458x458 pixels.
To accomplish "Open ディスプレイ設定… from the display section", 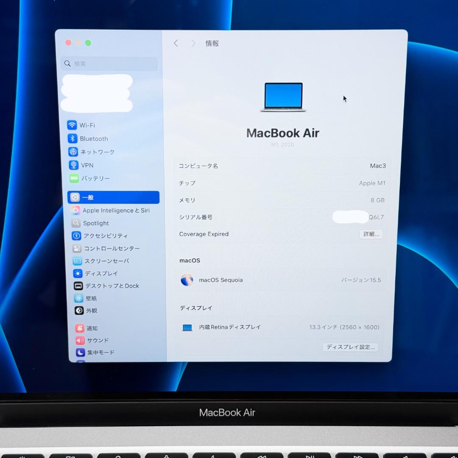I will [350, 347].
